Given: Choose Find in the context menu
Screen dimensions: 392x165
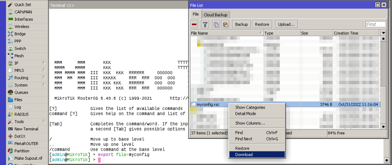Looking at the screenshot, I should (257, 133).
